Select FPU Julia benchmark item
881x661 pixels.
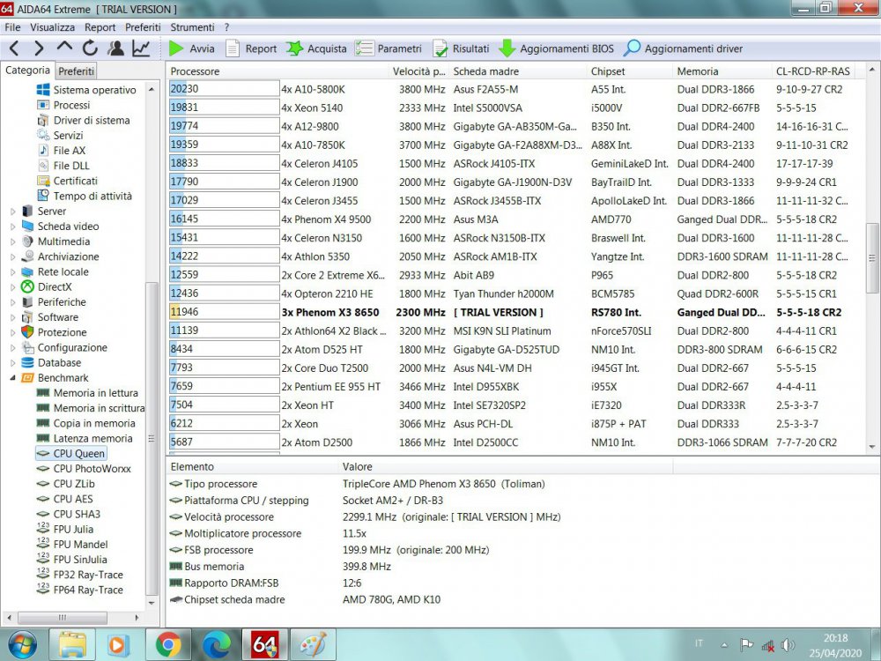pos(72,530)
